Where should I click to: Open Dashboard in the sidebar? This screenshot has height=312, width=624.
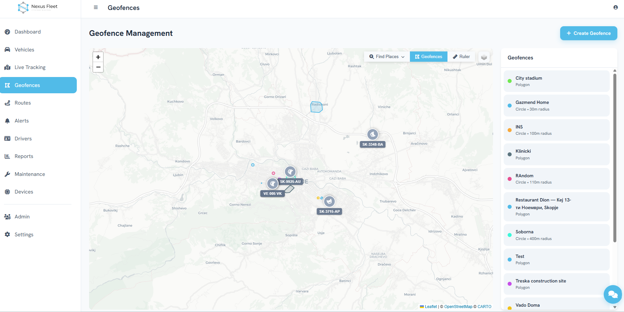point(38,32)
